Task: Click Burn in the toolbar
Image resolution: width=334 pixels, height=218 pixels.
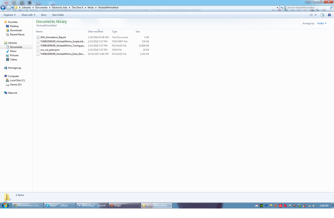Action: coord(44,15)
